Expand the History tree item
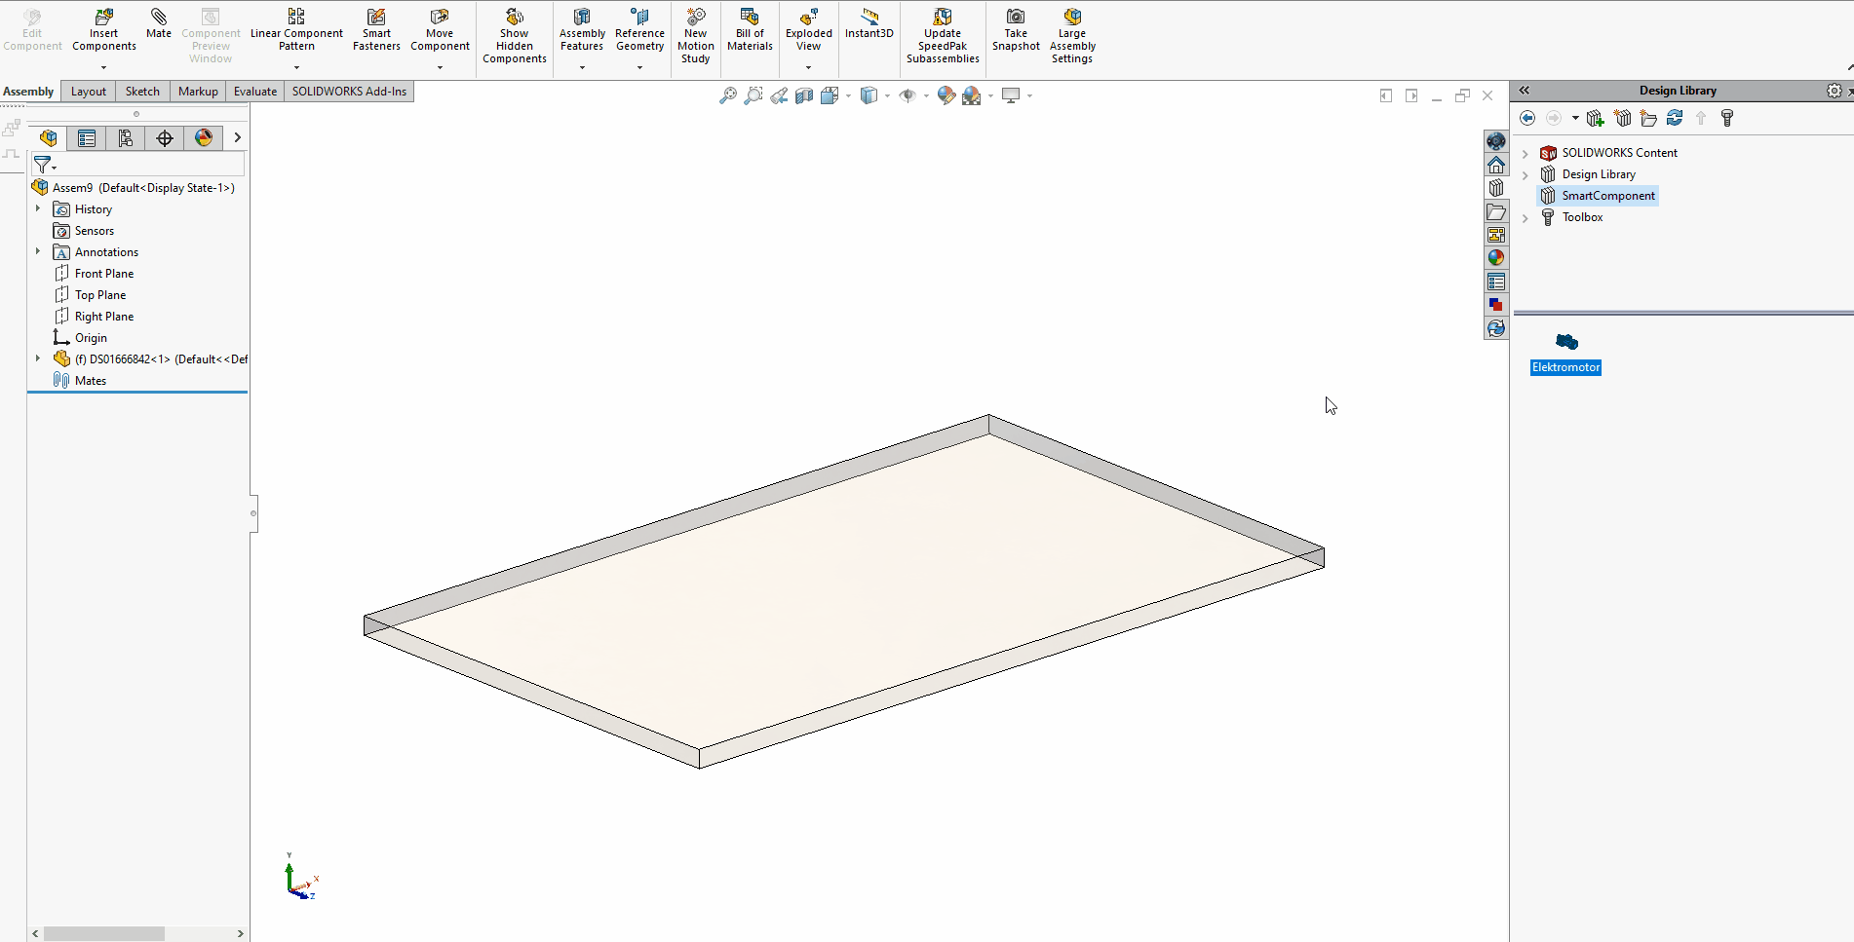The width and height of the screenshot is (1854, 942). click(38, 208)
